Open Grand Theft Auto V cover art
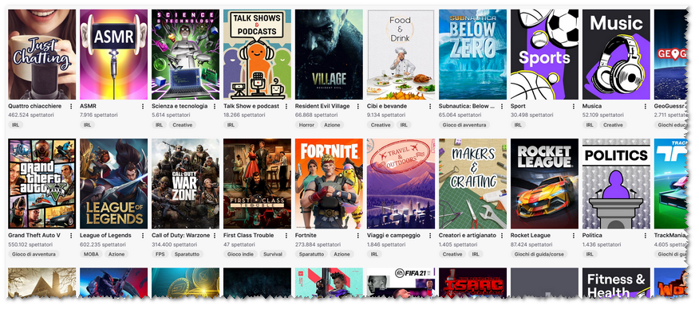Image resolution: width=699 pixels, height=309 pixels. point(42,184)
